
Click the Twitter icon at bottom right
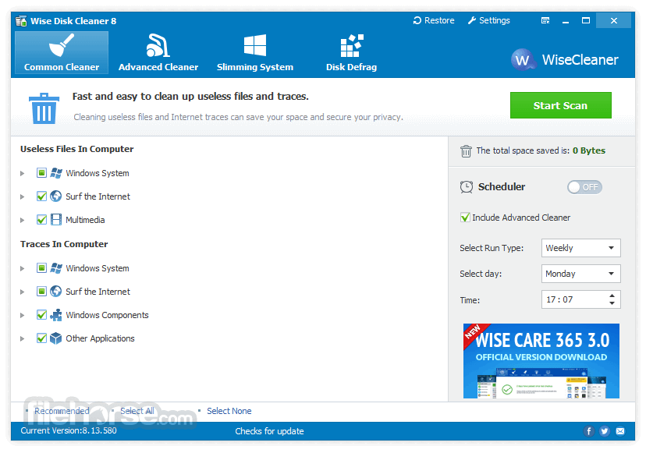tap(604, 431)
